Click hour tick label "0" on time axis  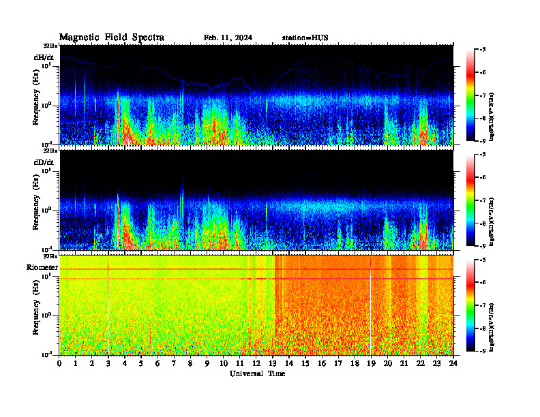point(59,364)
